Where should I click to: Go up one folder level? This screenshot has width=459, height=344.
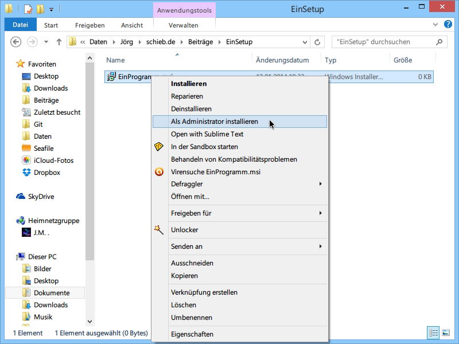tap(59, 42)
